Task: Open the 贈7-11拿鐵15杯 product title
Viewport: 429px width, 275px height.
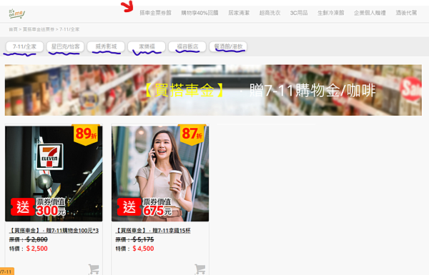Action: 153,231
